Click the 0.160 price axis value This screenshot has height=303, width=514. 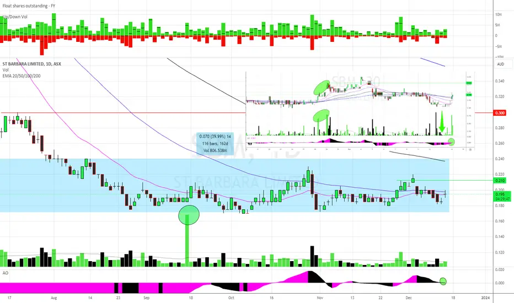pyautogui.click(x=500, y=221)
